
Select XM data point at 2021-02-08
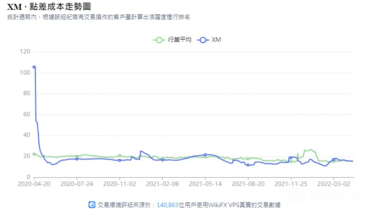(x=162, y=160)
